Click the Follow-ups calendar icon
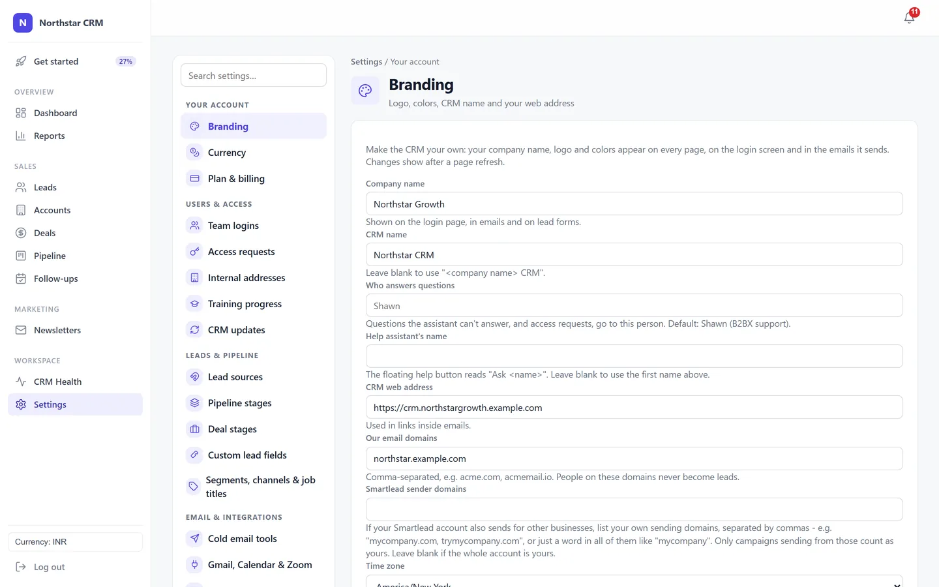The width and height of the screenshot is (939, 587). 21,278
